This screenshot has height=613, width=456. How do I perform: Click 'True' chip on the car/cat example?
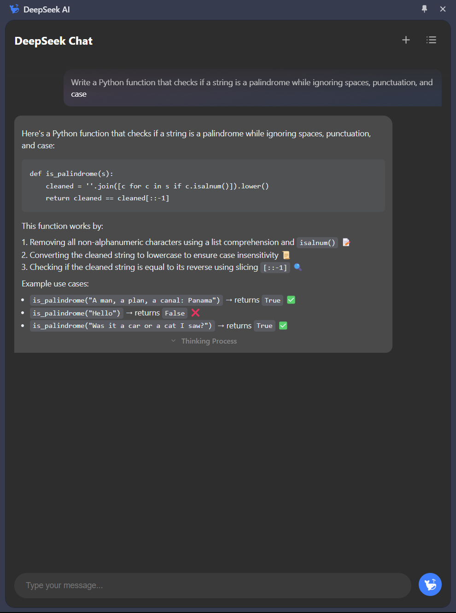point(264,326)
